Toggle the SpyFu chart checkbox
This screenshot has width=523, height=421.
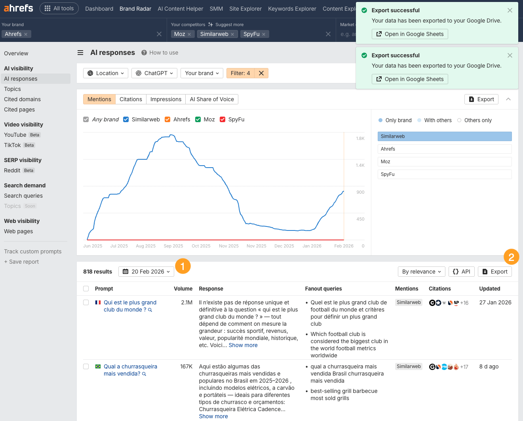pyautogui.click(x=223, y=119)
